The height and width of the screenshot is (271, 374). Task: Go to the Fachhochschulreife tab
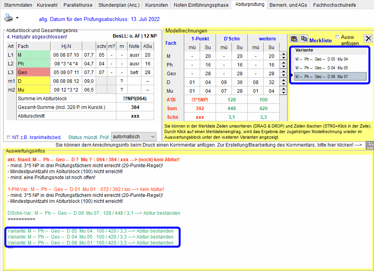pos(334,5)
